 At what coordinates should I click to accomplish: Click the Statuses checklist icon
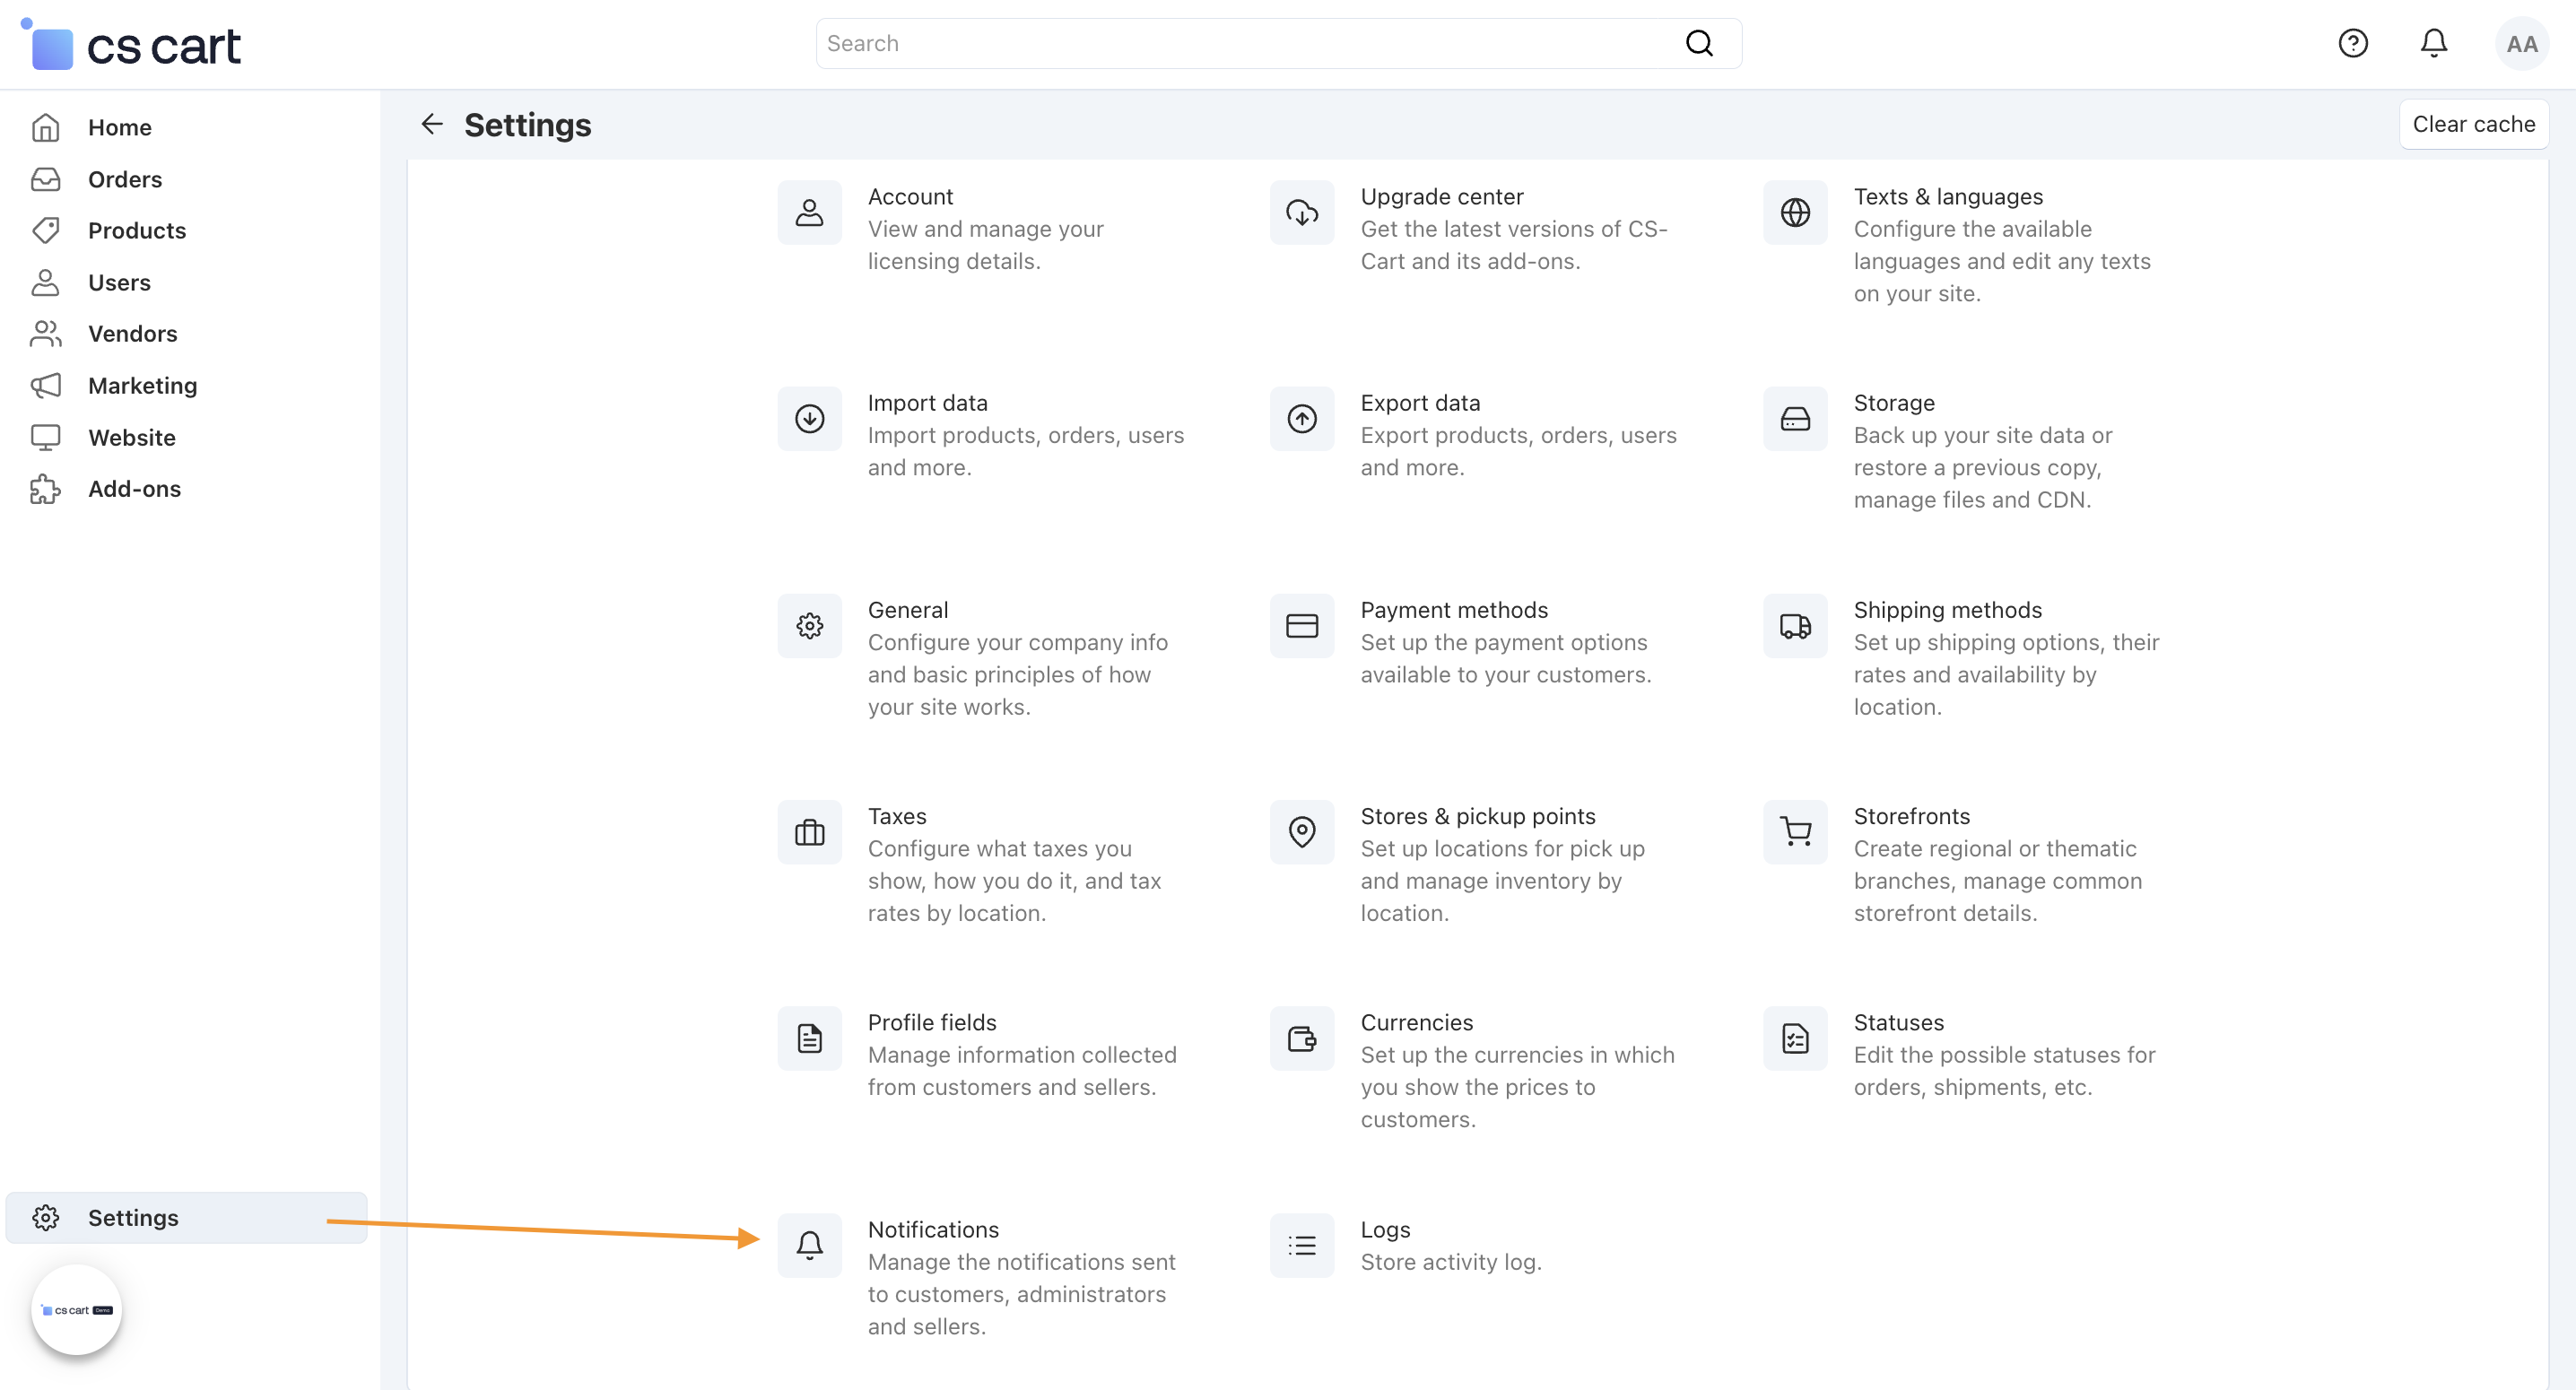(x=1795, y=1038)
